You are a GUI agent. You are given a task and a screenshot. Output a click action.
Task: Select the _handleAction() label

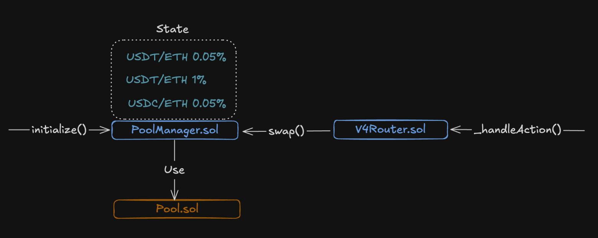517,130
